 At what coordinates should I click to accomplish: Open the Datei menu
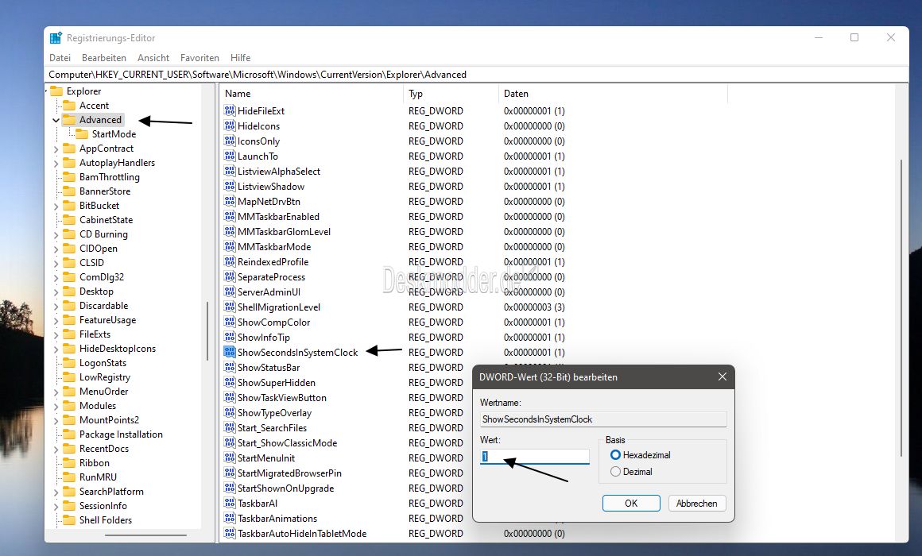click(x=60, y=58)
